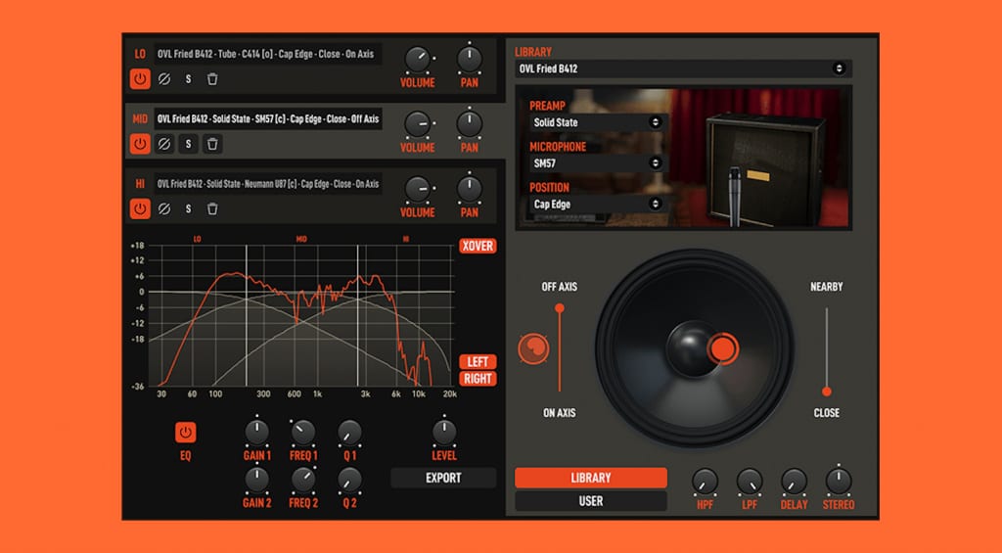Open the Preamp dropdown showing Solid State
This screenshot has height=553, width=1002.
(596, 122)
